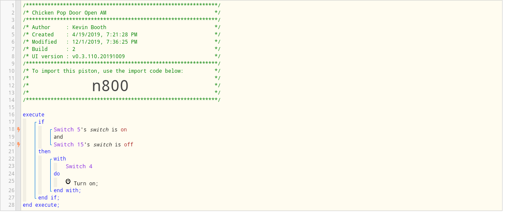Click the lightning bolt icon beside Switch 5 condition
This screenshot has height=214, width=506.
click(x=19, y=130)
